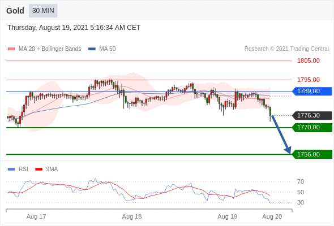334x226 pixels.
Task: Select the 1776.30 current price label
Action: pos(312,115)
